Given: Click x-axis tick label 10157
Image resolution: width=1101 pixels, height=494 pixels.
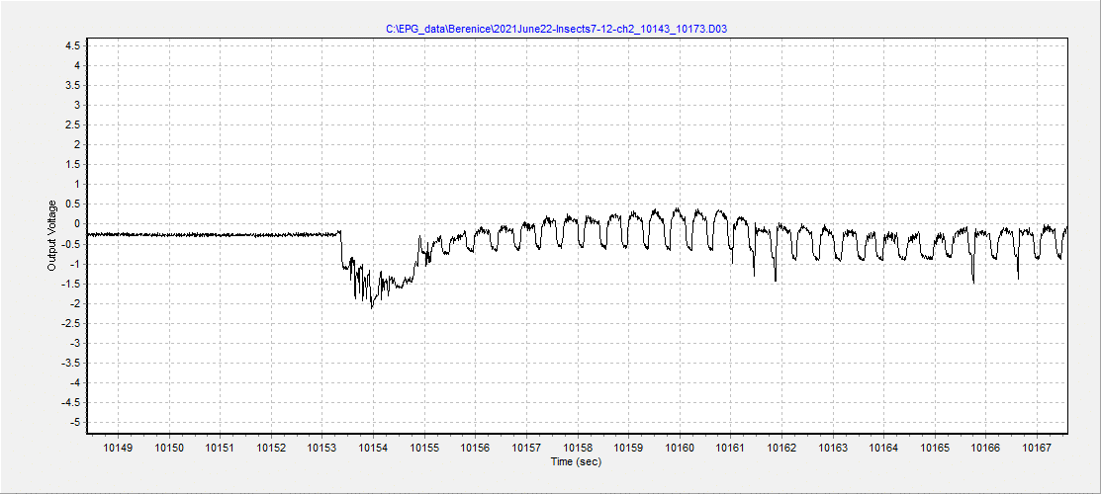Looking at the screenshot, I should pyautogui.click(x=526, y=448).
